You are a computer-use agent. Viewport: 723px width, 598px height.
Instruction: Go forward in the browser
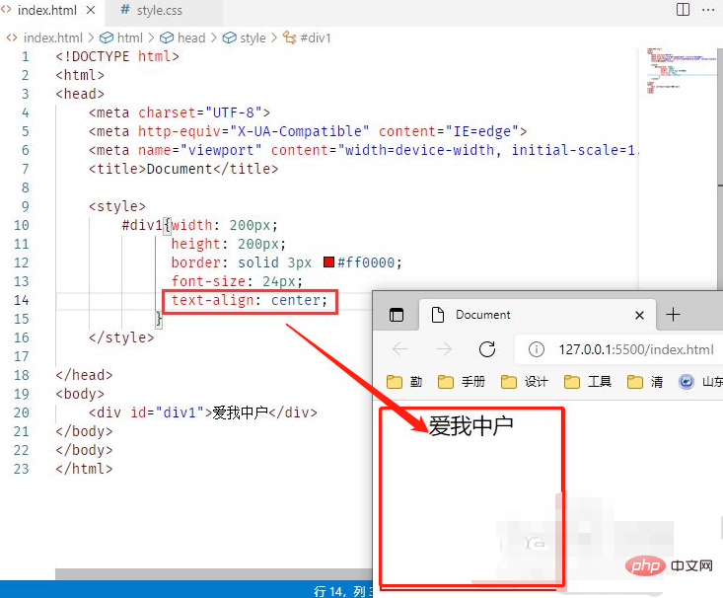click(444, 349)
